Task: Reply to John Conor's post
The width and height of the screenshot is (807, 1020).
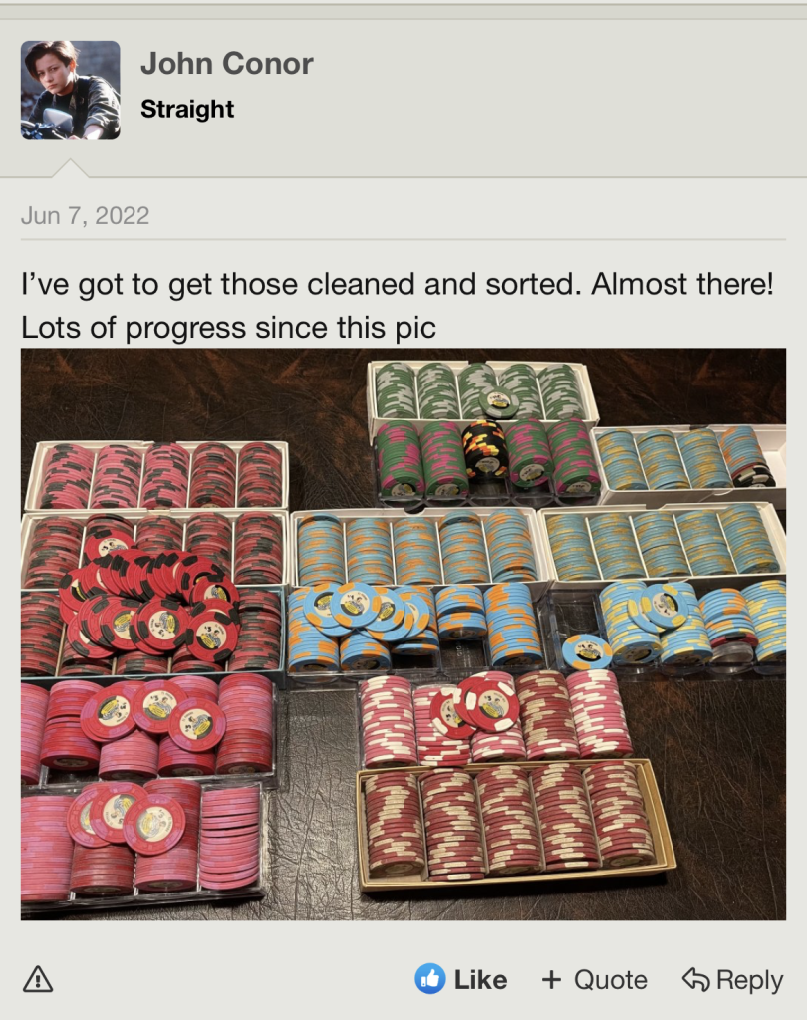Action: pos(733,980)
